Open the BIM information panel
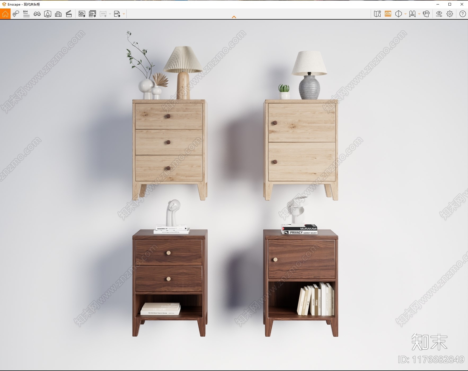Image resolution: width=468 pixels, height=371 pixels. 26,14
